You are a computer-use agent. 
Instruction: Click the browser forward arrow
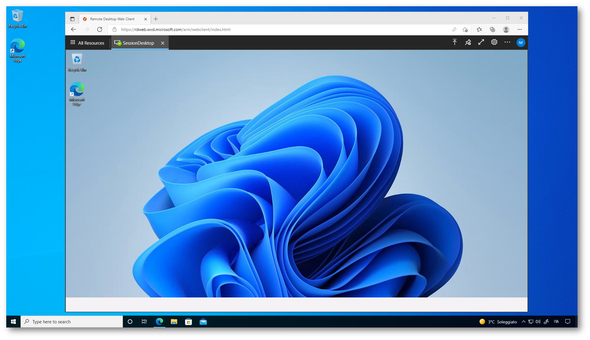click(87, 29)
